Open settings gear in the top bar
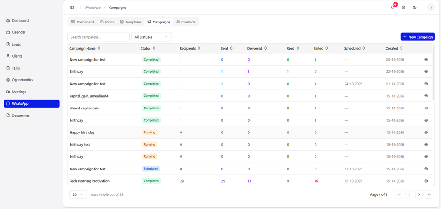The height and width of the screenshot is (209, 441). 403,8
